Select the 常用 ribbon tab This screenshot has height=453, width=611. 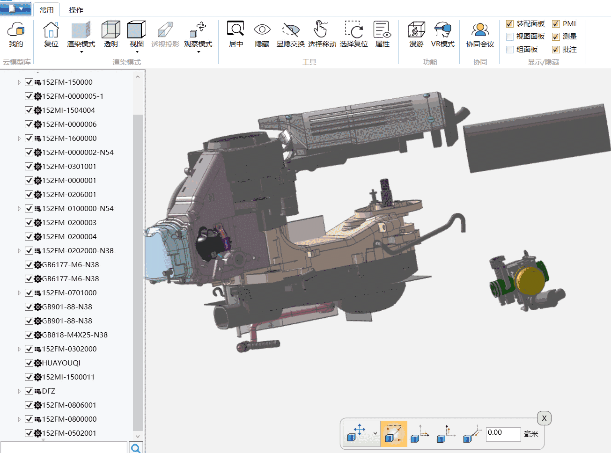[46, 10]
